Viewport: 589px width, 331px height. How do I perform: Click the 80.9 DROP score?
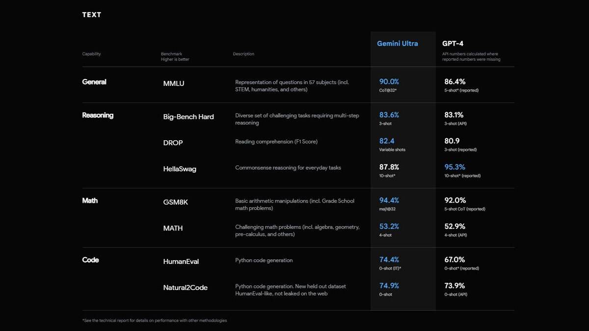coord(452,141)
